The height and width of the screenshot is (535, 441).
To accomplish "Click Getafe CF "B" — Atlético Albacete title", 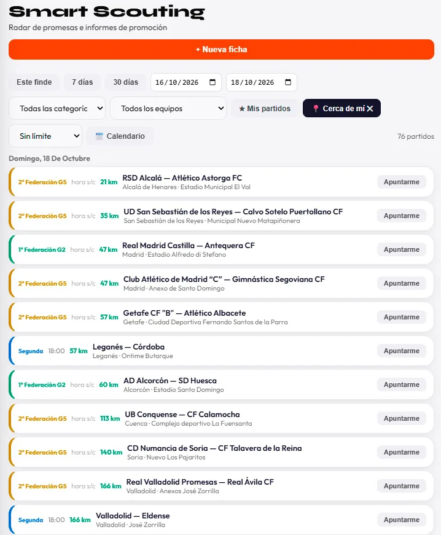I will [x=184, y=313].
